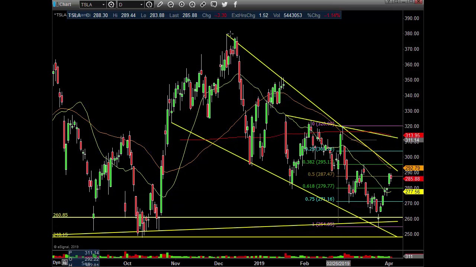Click the 0.5 (287.47) Fibonacci level label

coord(321,174)
